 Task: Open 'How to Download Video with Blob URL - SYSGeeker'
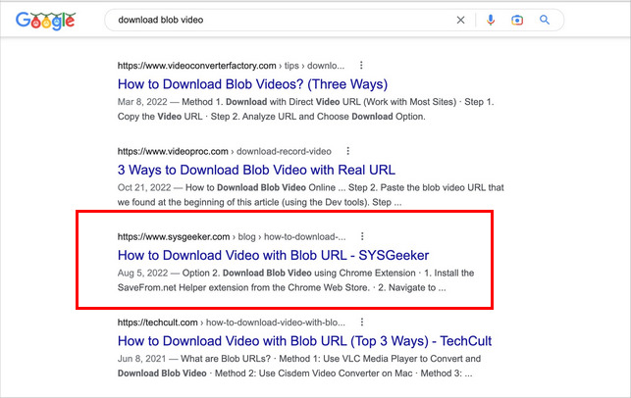(x=273, y=255)
